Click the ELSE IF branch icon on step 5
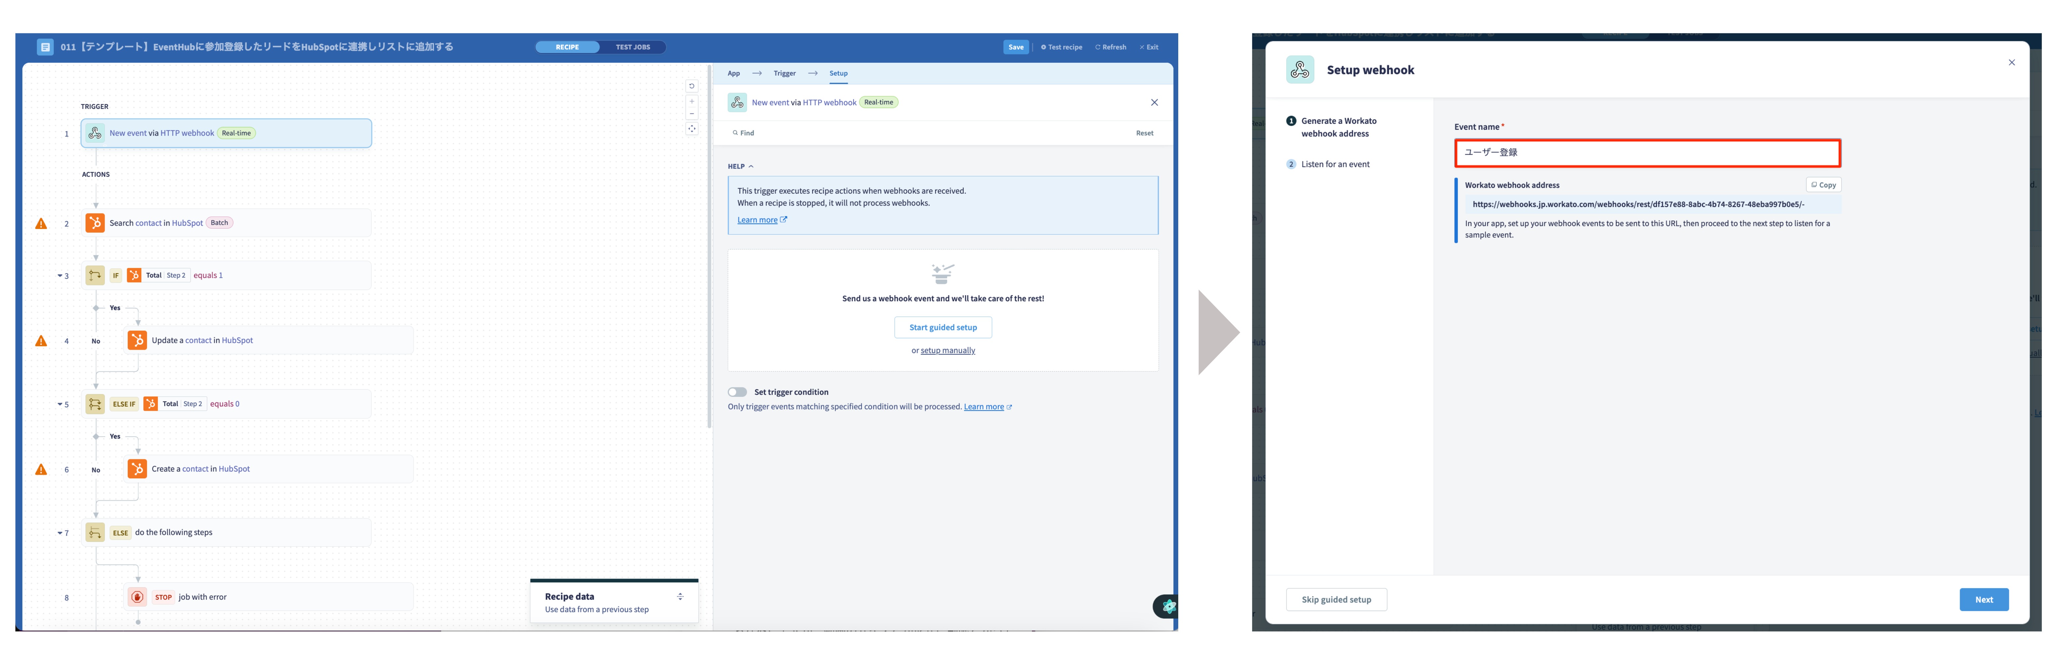 [x=95, y=404]
